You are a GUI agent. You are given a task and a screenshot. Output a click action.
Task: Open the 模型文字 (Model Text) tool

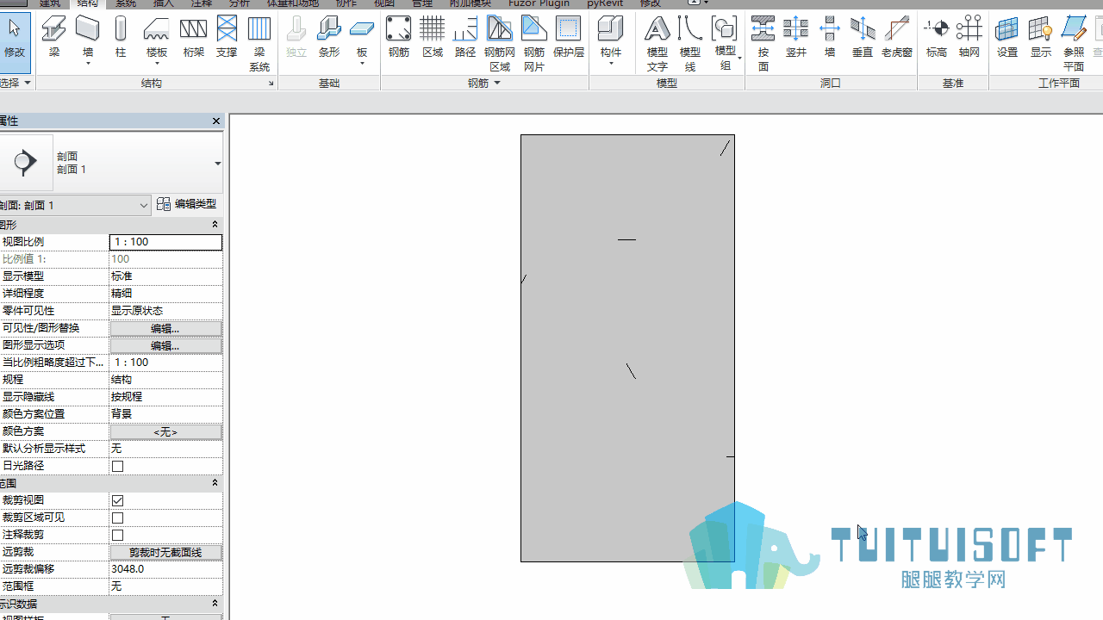pos(657,43)
